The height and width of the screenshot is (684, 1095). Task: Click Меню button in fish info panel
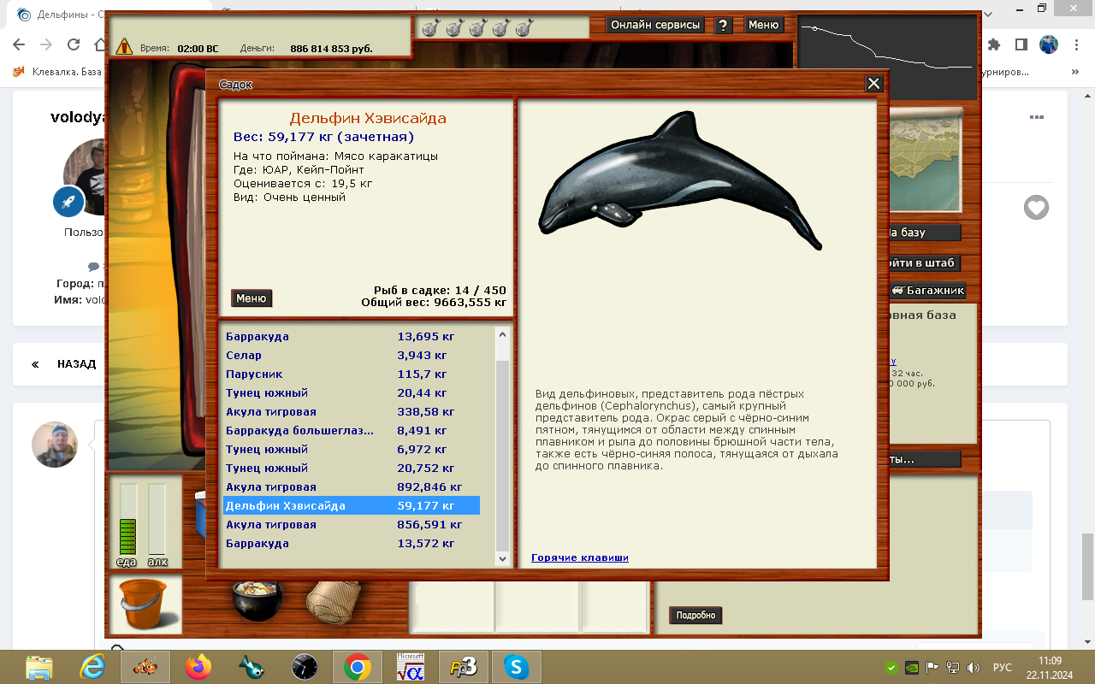click(252, 298)
